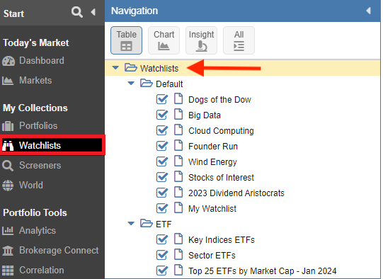
Task: Open World from the sidebar
Action: (31, 186)
